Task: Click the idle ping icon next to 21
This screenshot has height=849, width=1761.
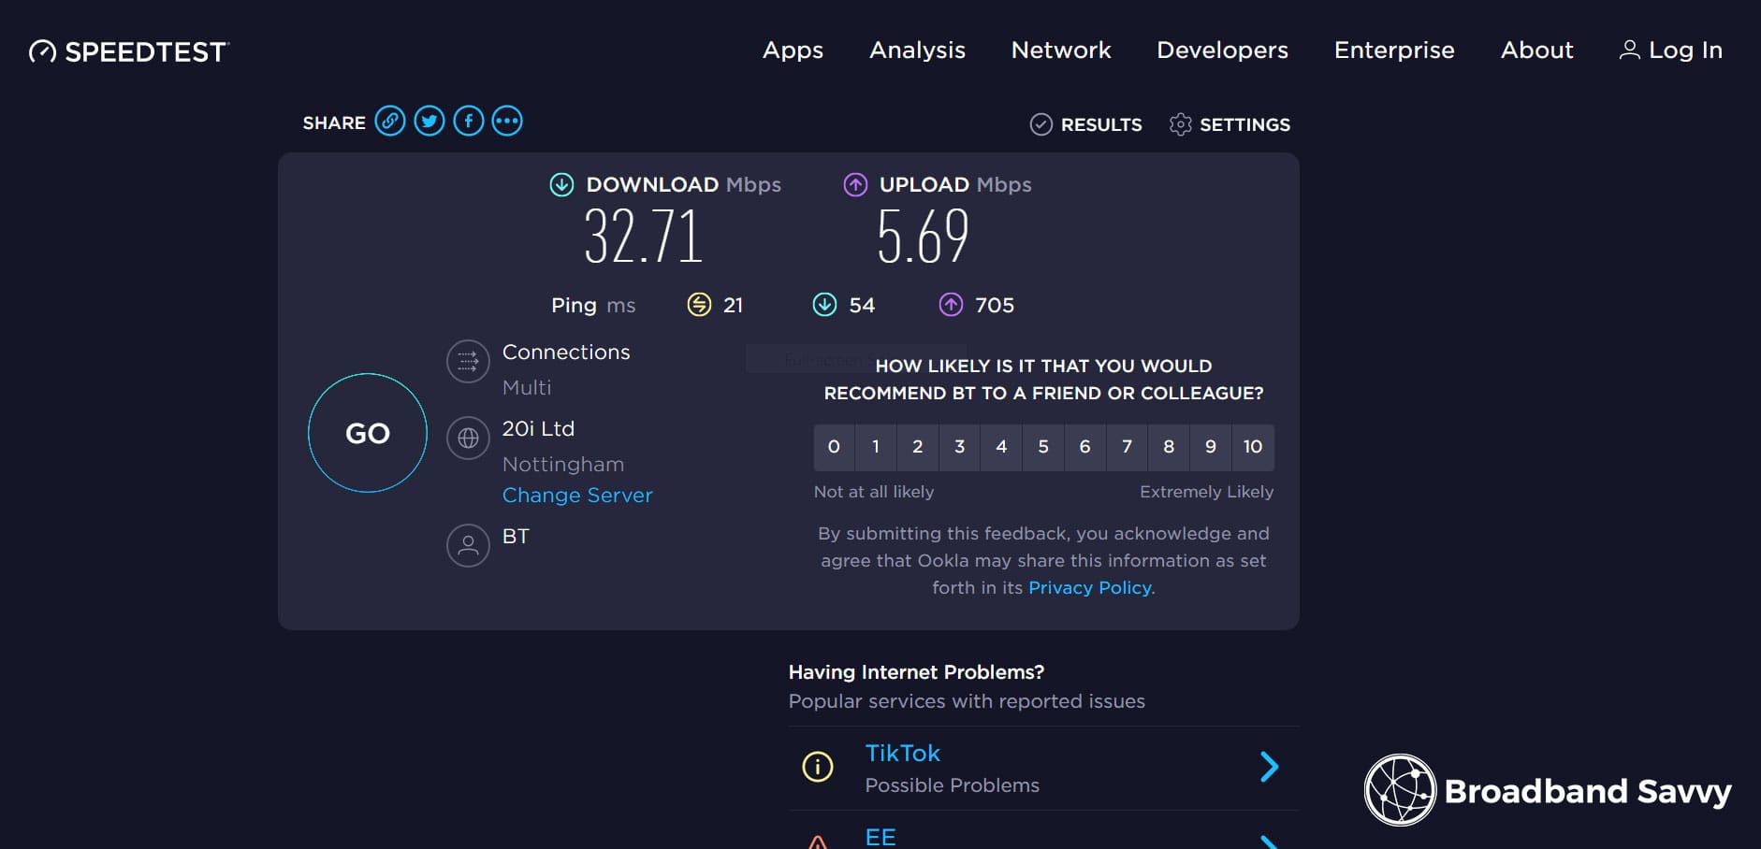Action: [699, 305]
